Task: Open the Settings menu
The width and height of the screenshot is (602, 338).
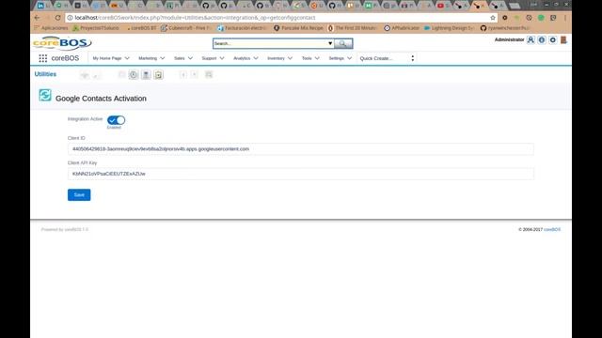Action: coord(340,58)
